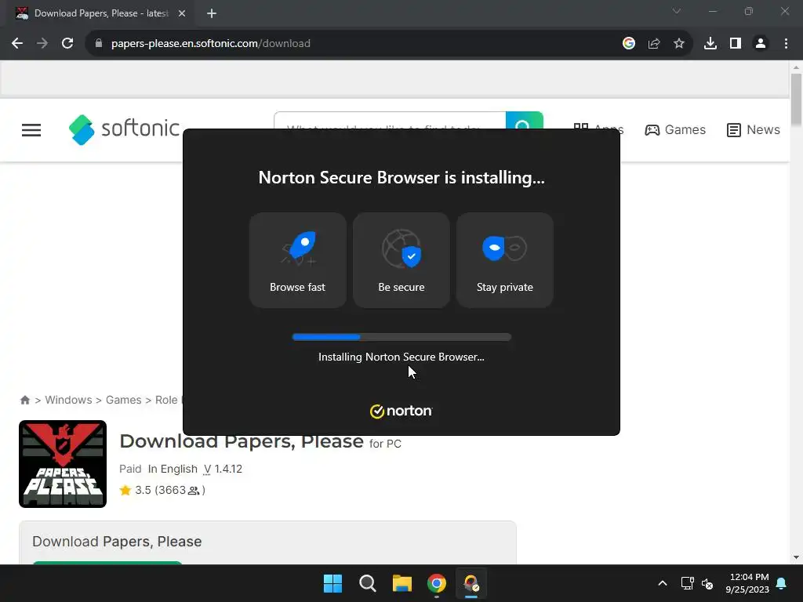Open taskbar Search
Image resolution: width=803 pixels, height=602 pixels.
tap(367, 583)
